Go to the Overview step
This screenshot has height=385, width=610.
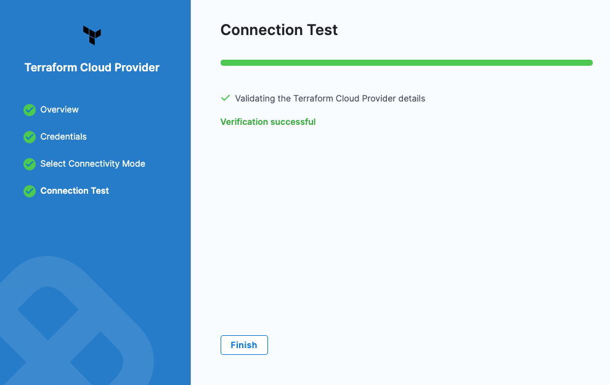point(60,109)
